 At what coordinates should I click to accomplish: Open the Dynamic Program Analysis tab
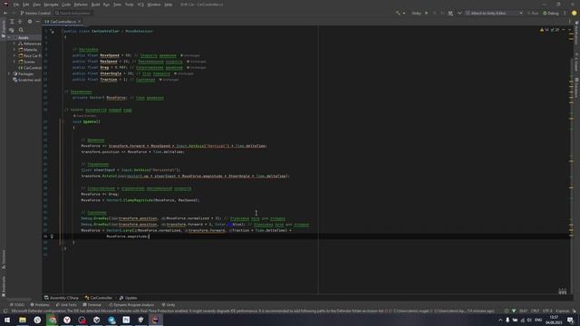pos(131,305)
